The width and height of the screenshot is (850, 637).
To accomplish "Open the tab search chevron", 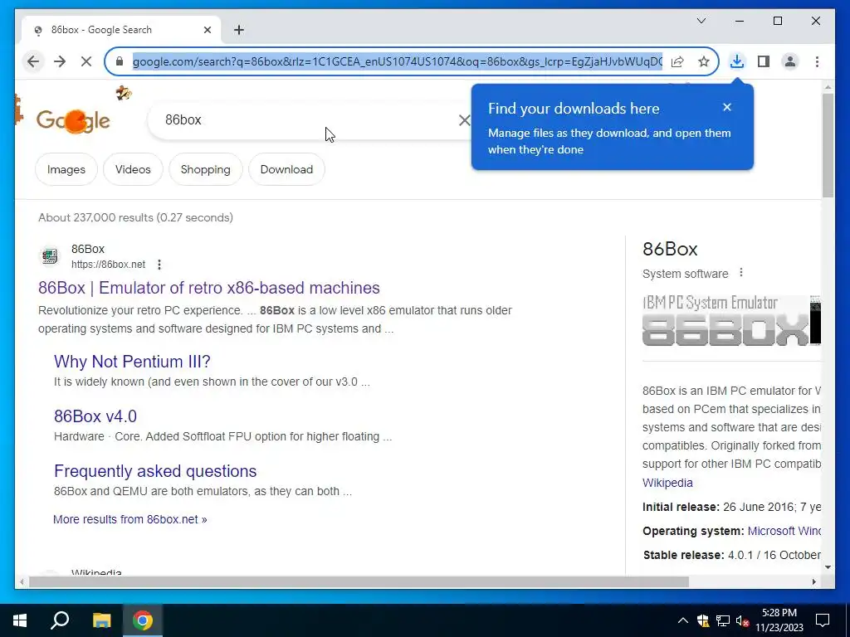I will click(701, 21).
